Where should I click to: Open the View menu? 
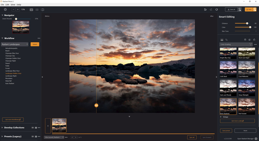click(x=13, y=5)
